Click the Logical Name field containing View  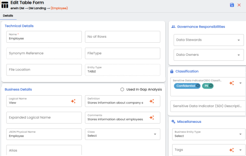click(44, 101)
